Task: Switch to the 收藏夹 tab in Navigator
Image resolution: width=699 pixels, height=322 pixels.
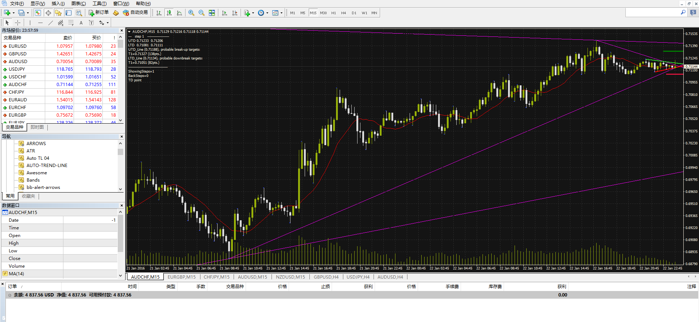Action: (x=28, y=196)
